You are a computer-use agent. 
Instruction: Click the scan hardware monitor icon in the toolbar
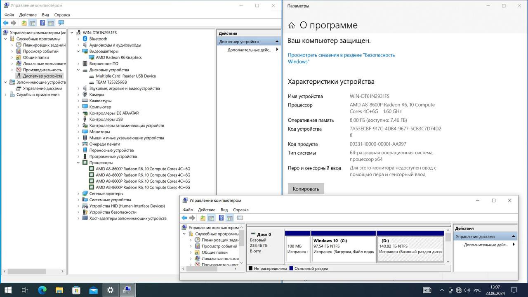click(x=61, y=23)
